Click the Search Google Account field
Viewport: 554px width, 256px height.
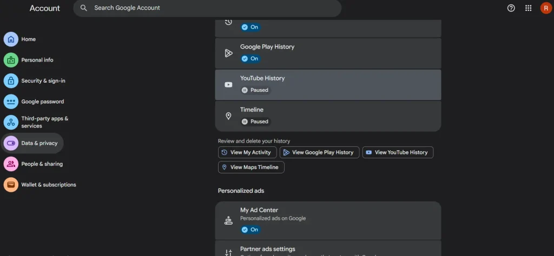(207, 8)
